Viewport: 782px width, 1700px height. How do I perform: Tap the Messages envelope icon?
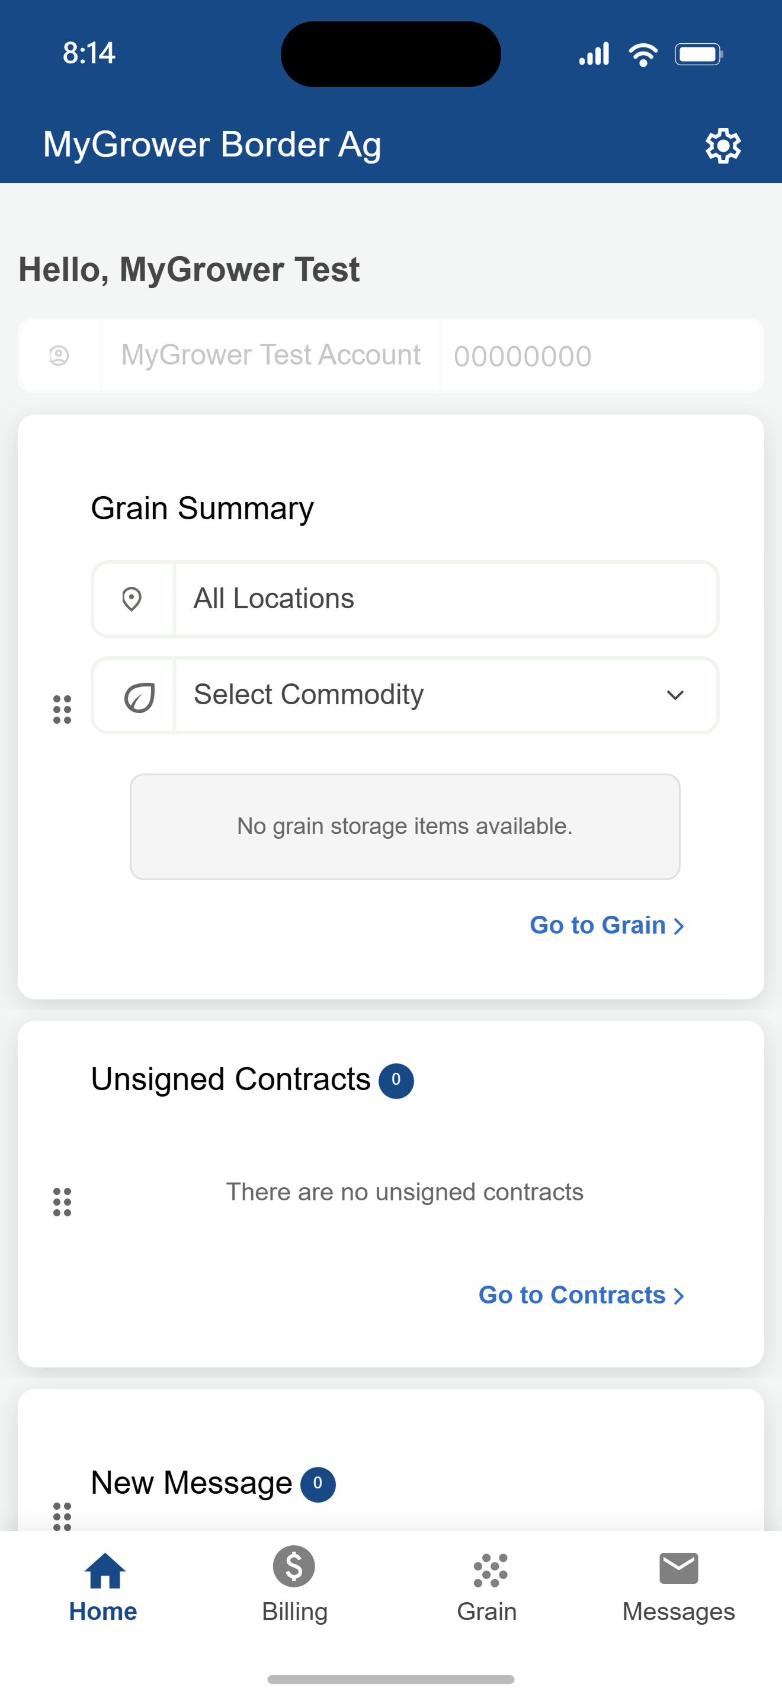point(678,1568)
